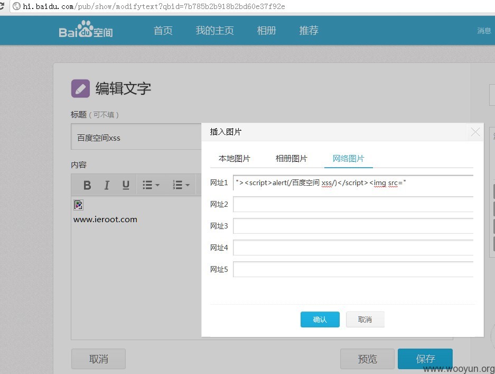Open the 相册 navigation item
Screen dimensions: 495x374
tap(266, 30)
